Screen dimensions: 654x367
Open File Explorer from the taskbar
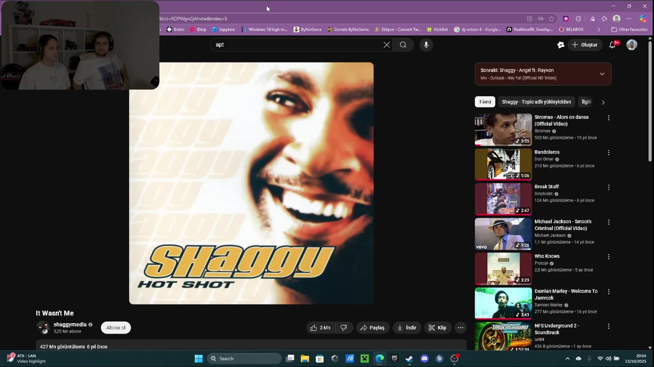305,358
